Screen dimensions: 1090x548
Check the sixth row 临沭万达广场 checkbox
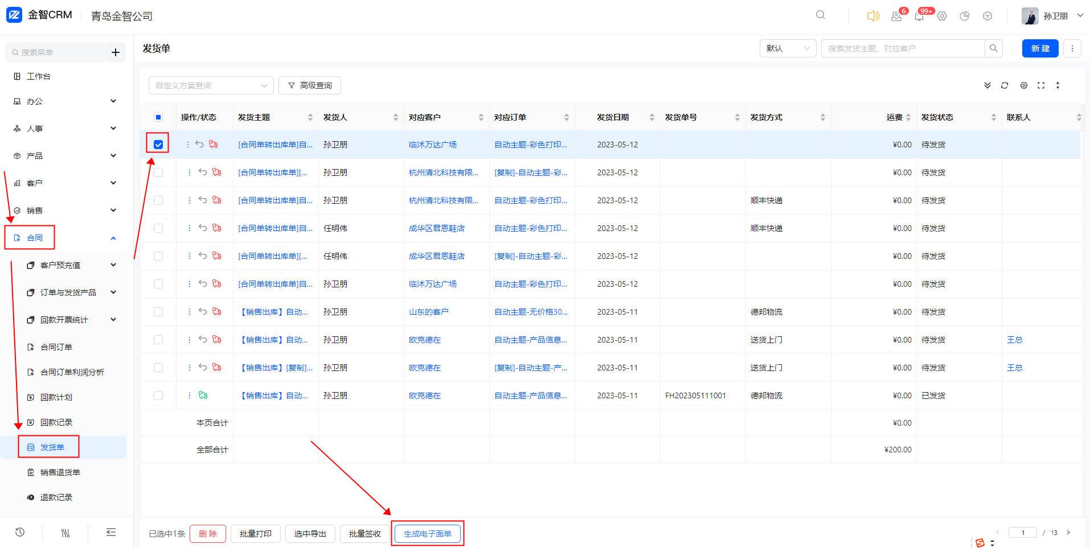(158, 284)
